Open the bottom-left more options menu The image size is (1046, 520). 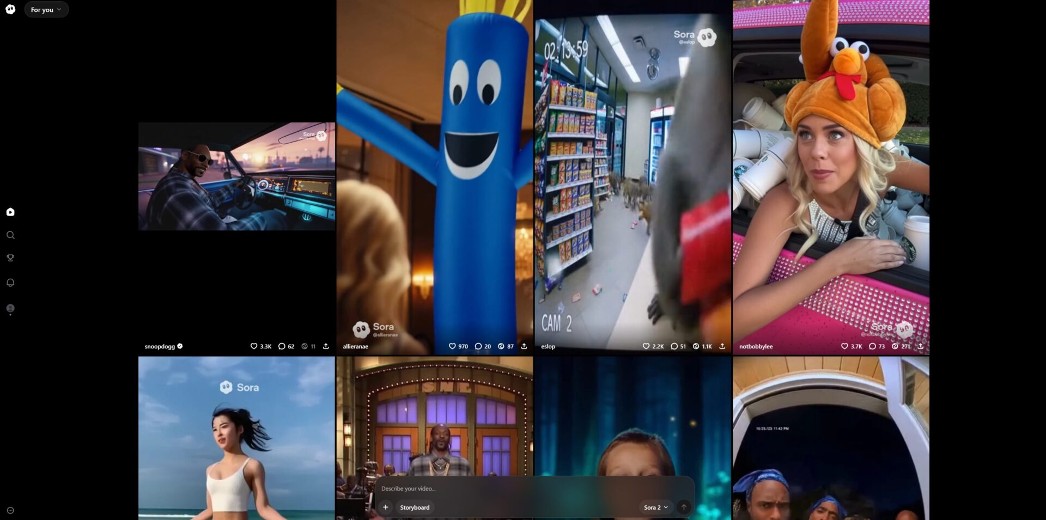tap(10, 511)
